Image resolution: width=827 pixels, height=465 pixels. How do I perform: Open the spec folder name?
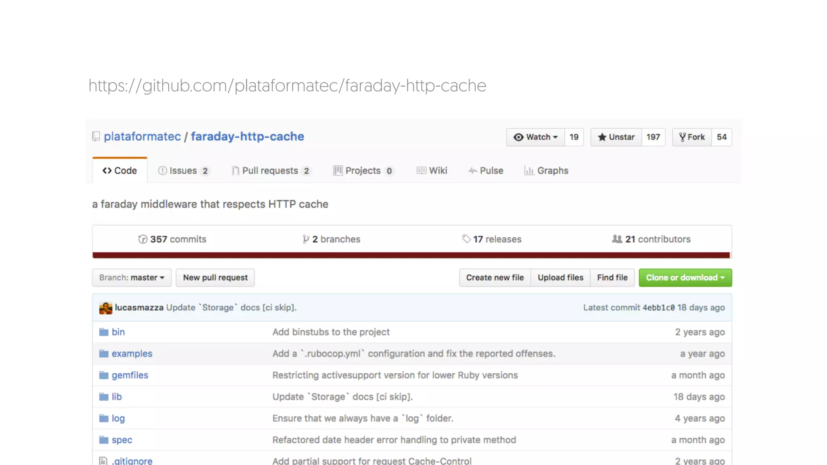[122, 440]
